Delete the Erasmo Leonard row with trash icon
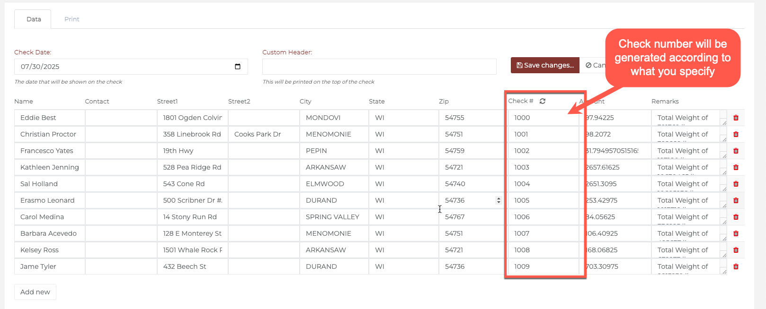This screenshot has width=766, height=309. 736,200
